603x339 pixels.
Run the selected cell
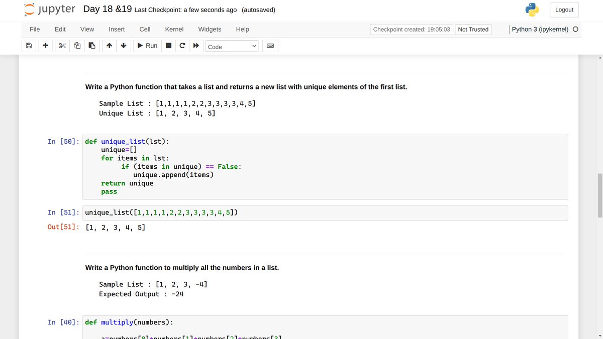pos(148,46)
